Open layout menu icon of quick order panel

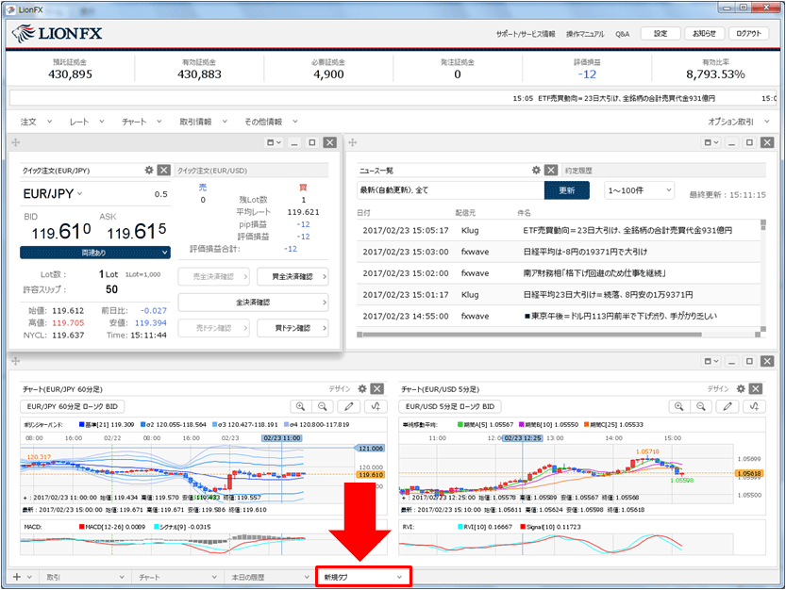[274, 142]
